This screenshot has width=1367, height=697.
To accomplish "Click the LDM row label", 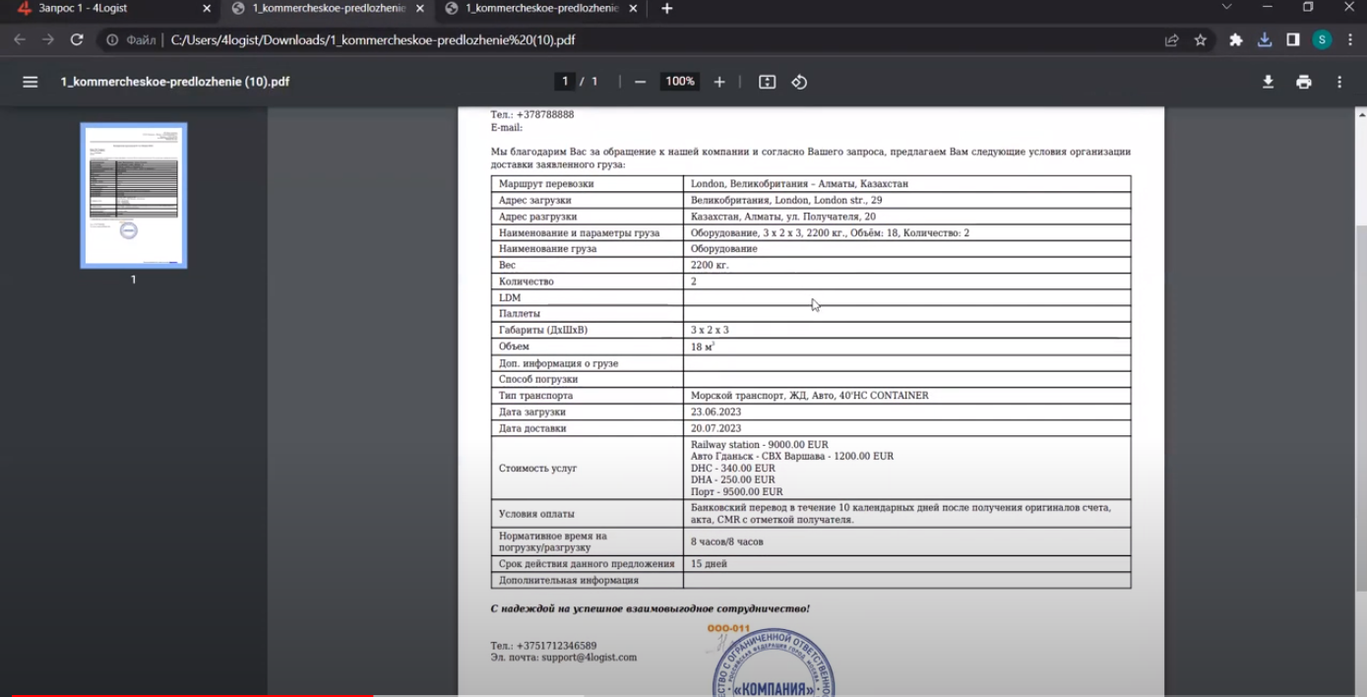I will pyautogui.click(x=510, y=298).
